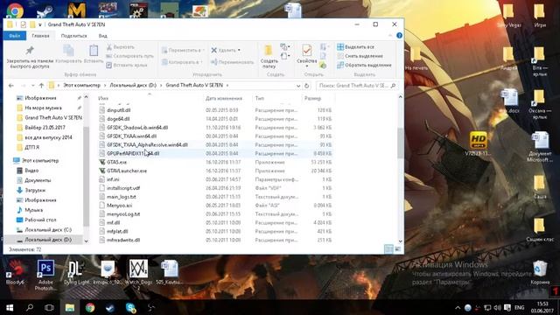
Task: Show hidden system tray icons
Action: coord(458,307)
